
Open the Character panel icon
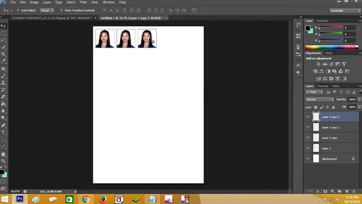[298, 65]
